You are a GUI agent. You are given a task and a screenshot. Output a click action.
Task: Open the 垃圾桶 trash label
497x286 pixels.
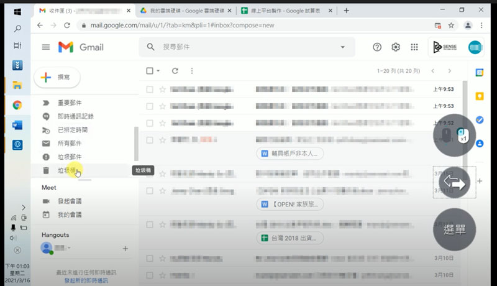(x=66, y=170)
